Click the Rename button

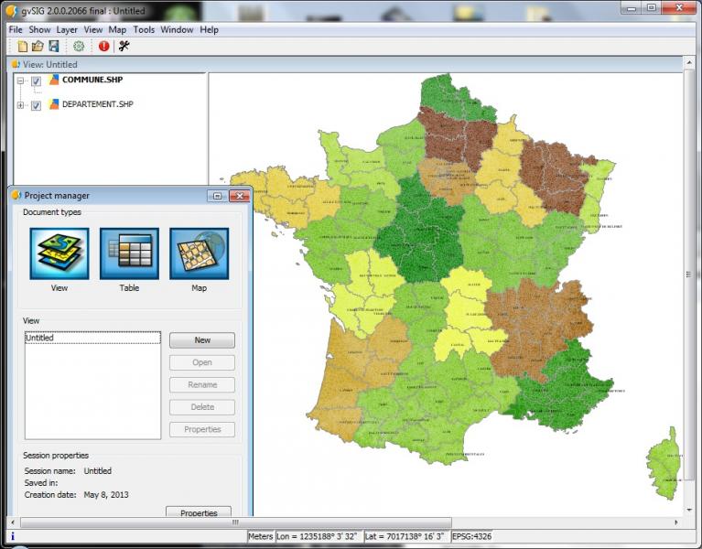(x=202, y=385)
